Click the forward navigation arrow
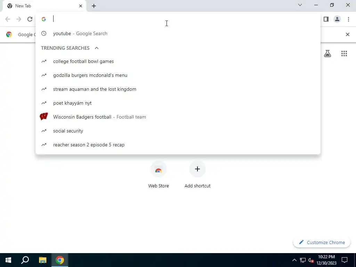Viewport: 356px width, 267px height. (19, 19)
